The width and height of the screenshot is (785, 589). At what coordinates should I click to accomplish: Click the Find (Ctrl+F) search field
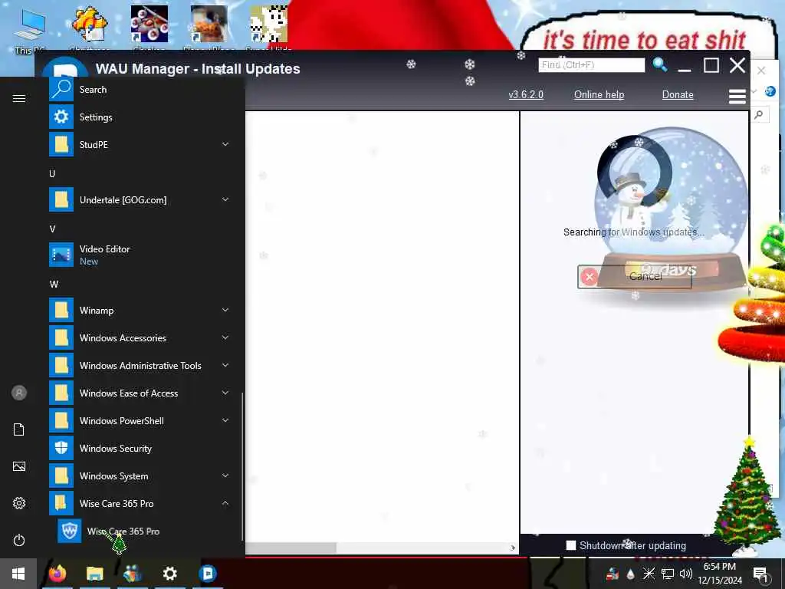591,65
